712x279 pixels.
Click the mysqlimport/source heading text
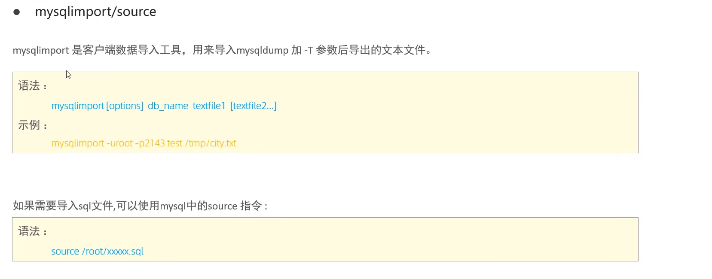click(x=95, y=12)
